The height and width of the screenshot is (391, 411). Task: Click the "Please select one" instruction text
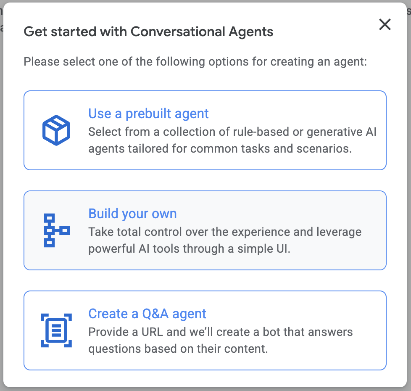coord(195,62)
